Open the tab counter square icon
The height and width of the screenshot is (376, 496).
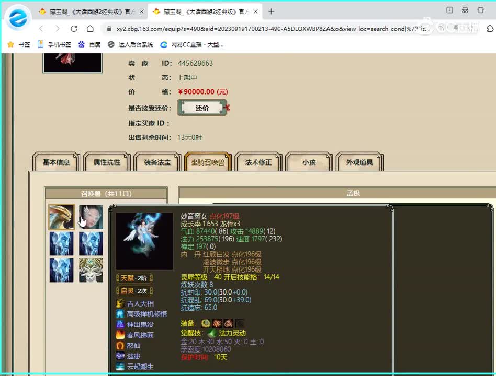[449, 10]
